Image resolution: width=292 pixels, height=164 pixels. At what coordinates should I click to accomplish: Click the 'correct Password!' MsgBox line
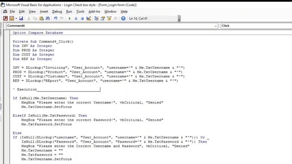coord(92,120)
